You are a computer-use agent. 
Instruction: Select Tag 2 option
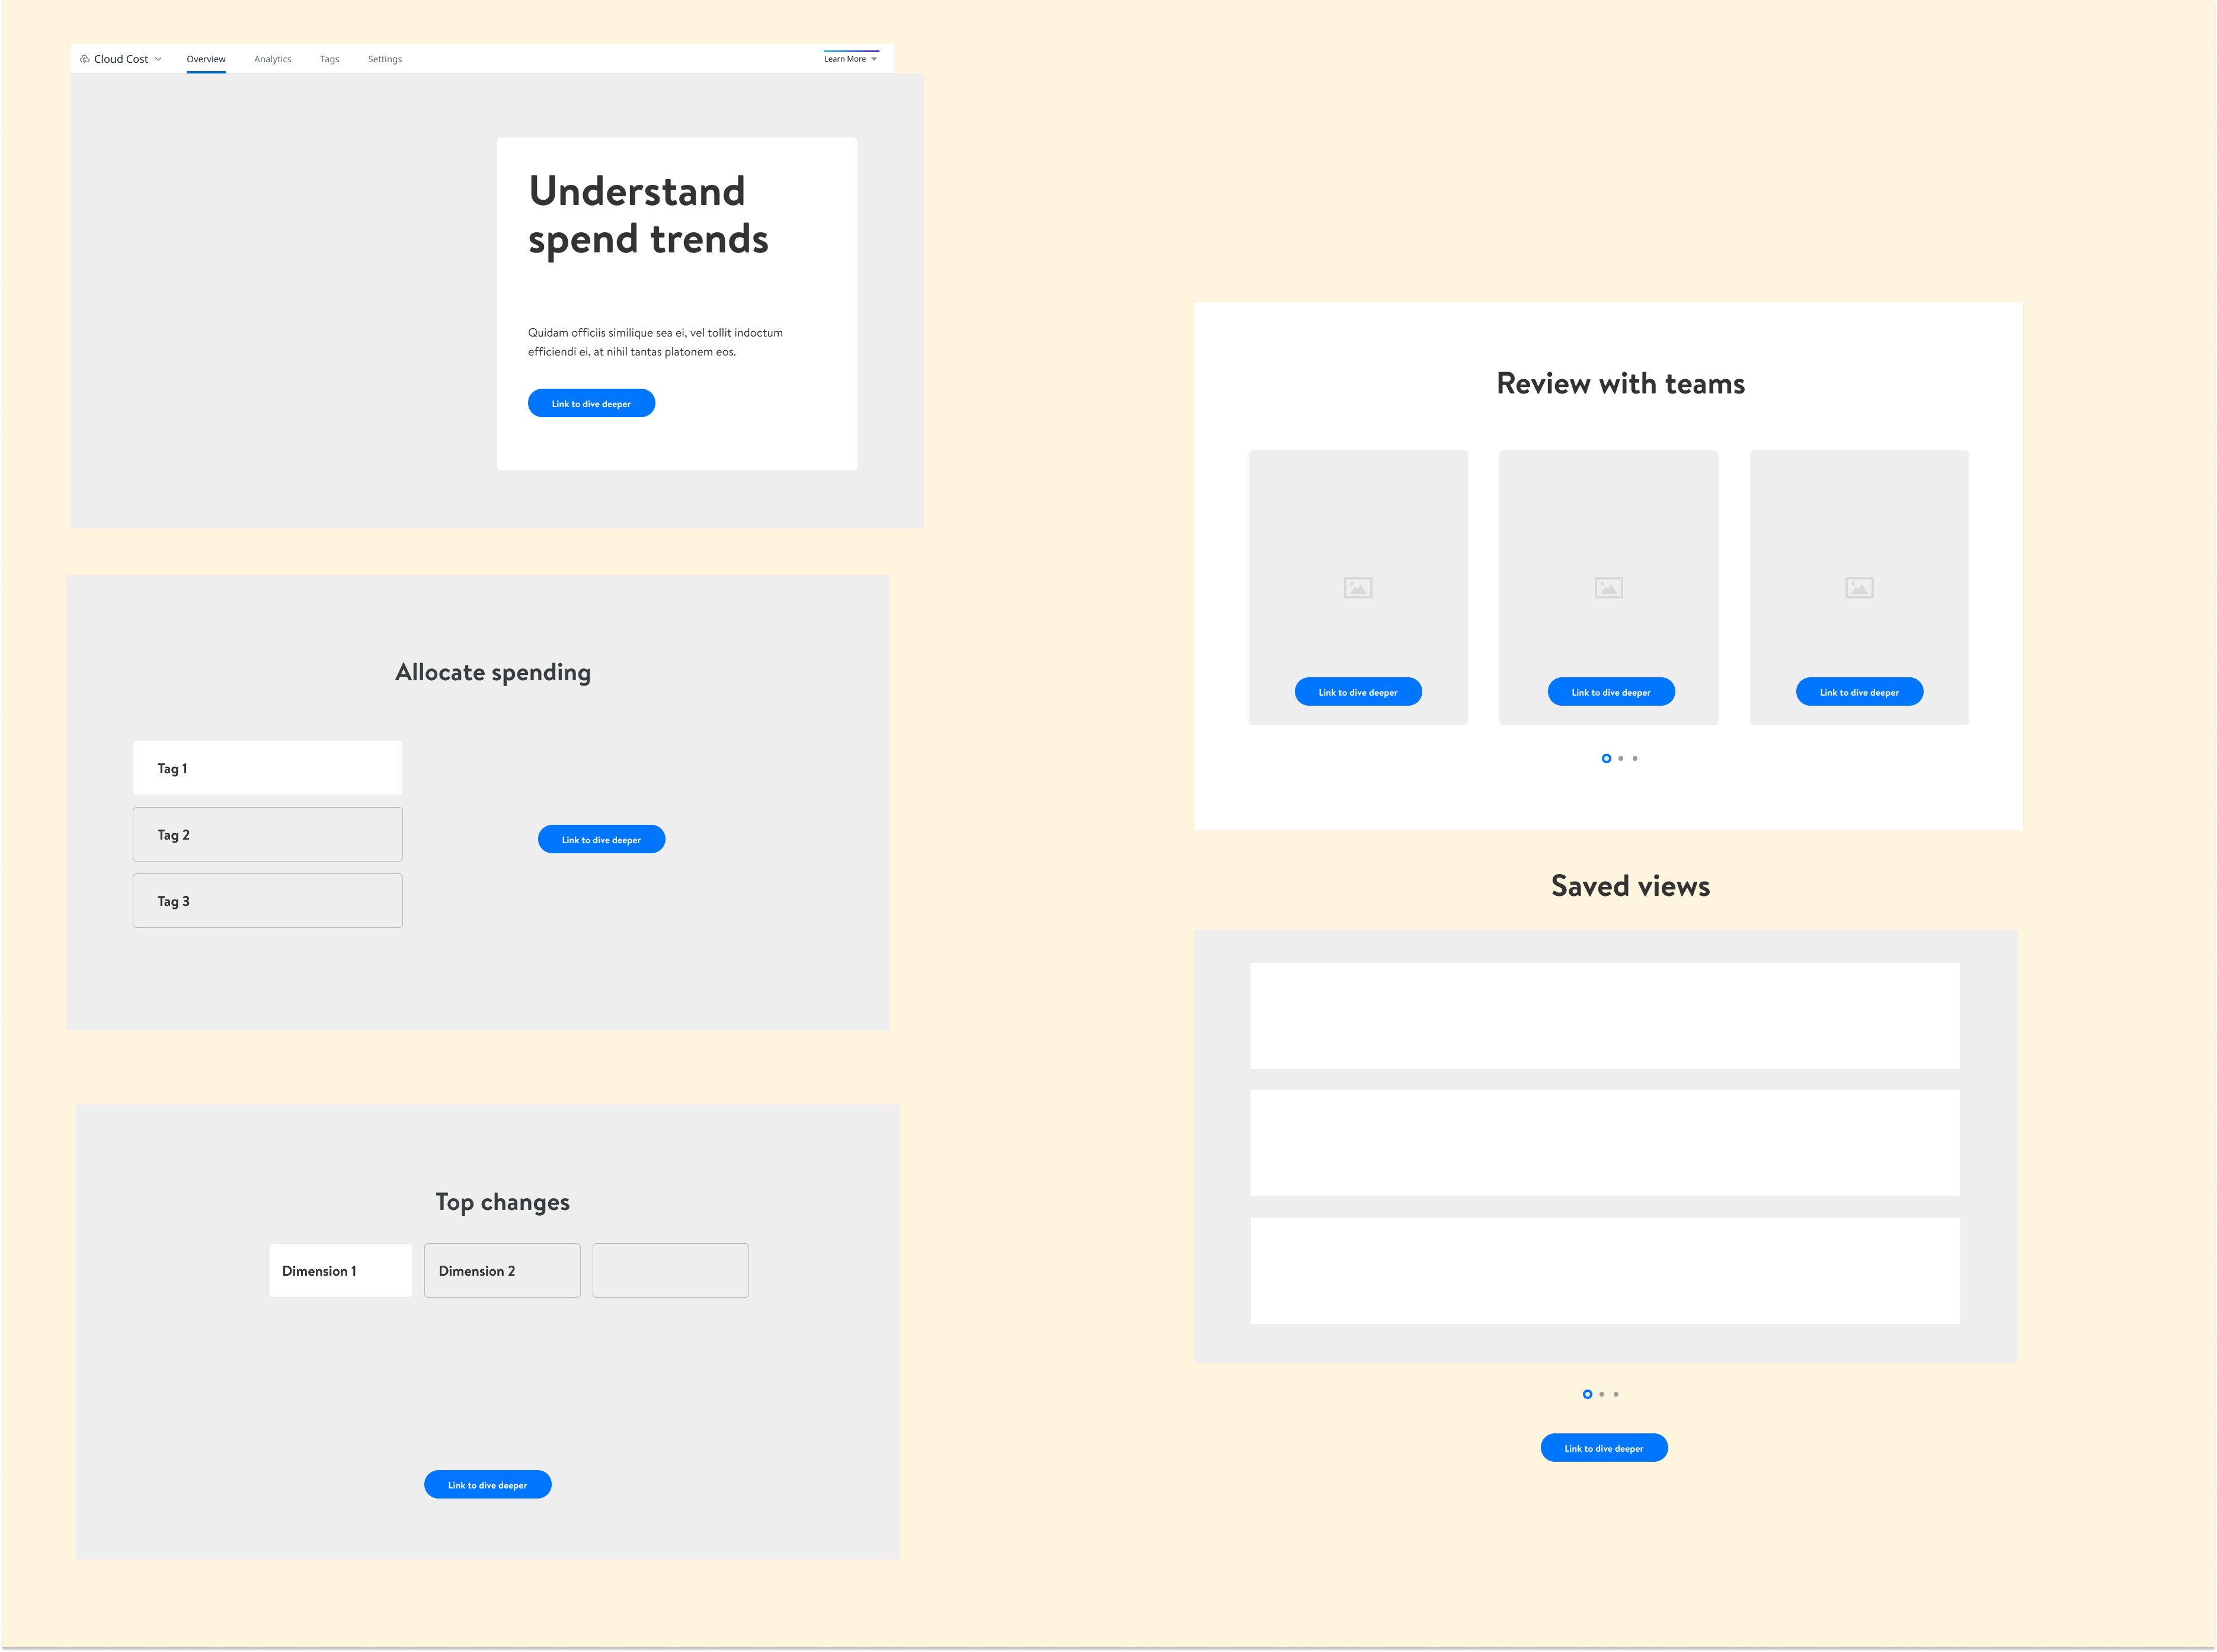click(267, 835)
